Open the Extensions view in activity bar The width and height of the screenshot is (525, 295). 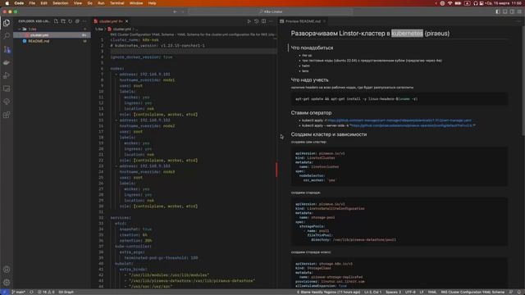[x=7, y=115]
